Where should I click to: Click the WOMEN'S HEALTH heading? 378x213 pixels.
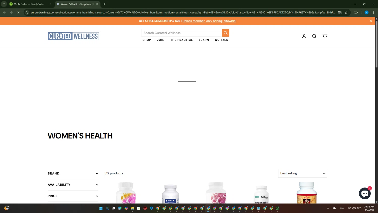[80, 136]
